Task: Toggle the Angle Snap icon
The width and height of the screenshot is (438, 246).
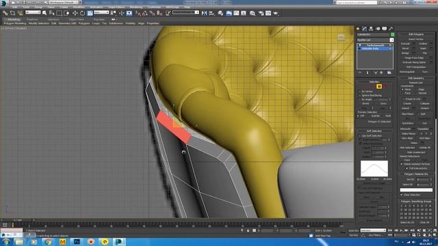Action: 145,13
